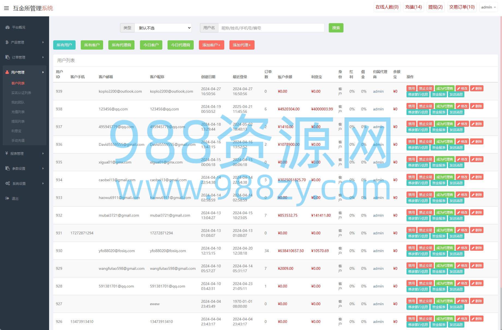Click the hamburger menu icon
This screenshot has width=502, height=330.
7,8
